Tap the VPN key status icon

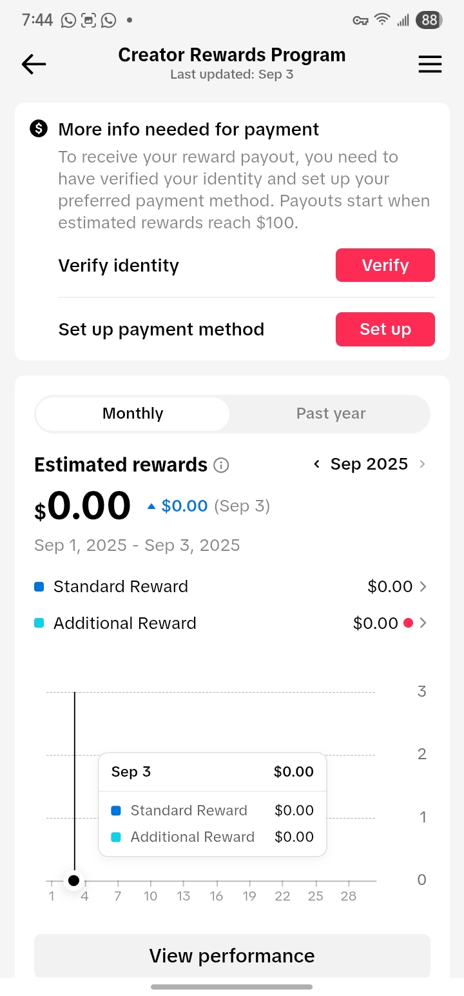[360, 21]
